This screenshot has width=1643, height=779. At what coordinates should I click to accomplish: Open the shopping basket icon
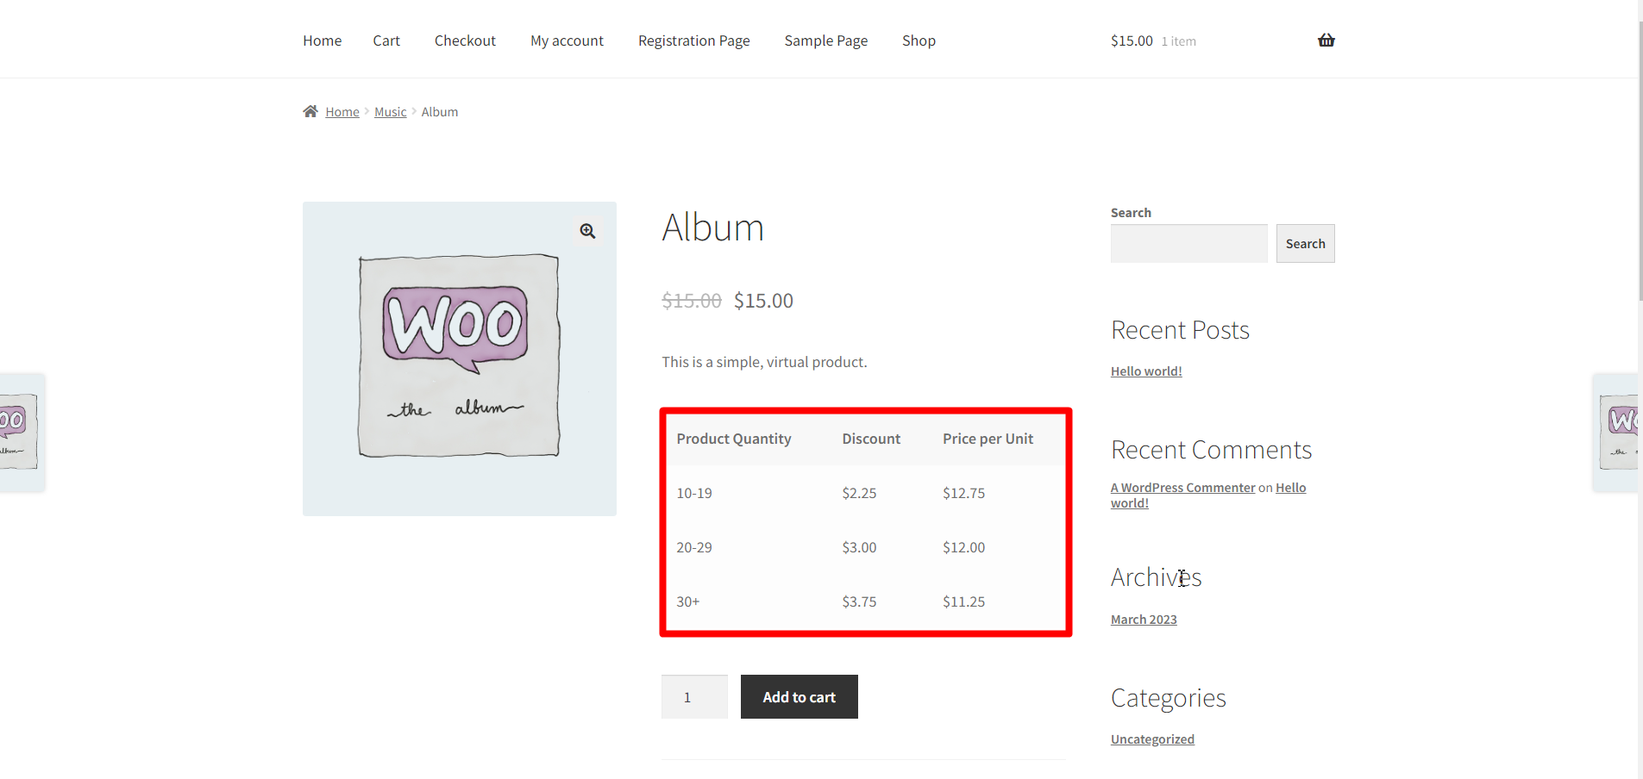pos(1326,41)
